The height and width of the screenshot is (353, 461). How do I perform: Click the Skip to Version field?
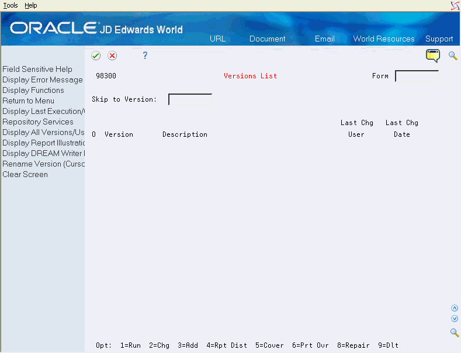(x=190, y=99)
